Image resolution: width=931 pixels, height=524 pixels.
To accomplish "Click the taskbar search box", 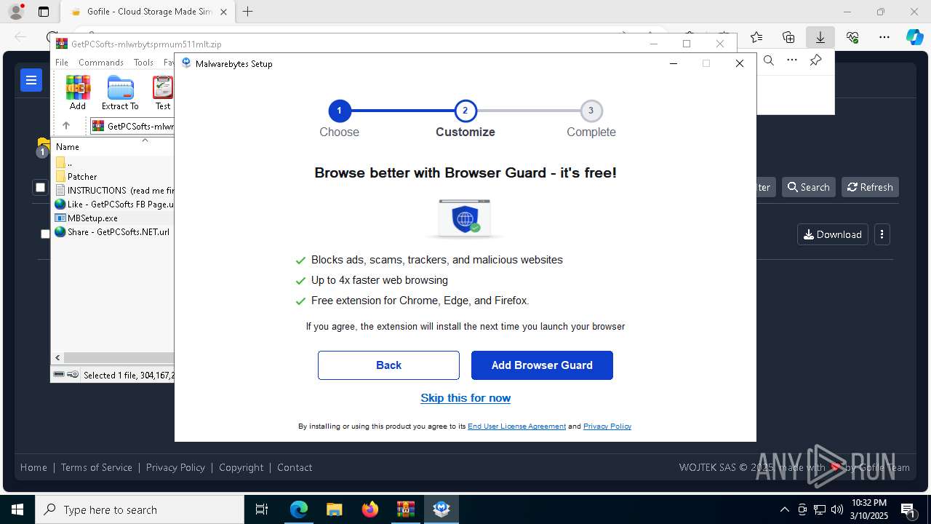I will coord(140,509).
